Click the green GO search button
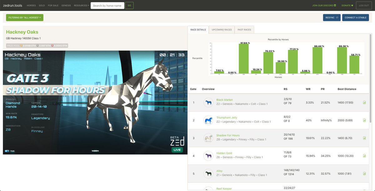375x191 pixels. 129,5
